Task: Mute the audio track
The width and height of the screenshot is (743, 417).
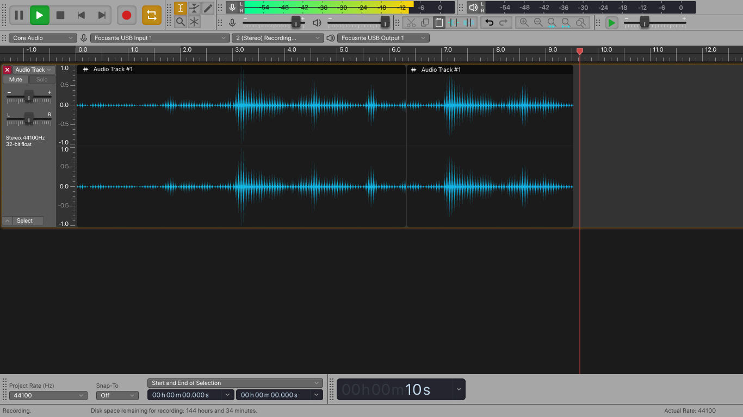Action: click(16, 79)
